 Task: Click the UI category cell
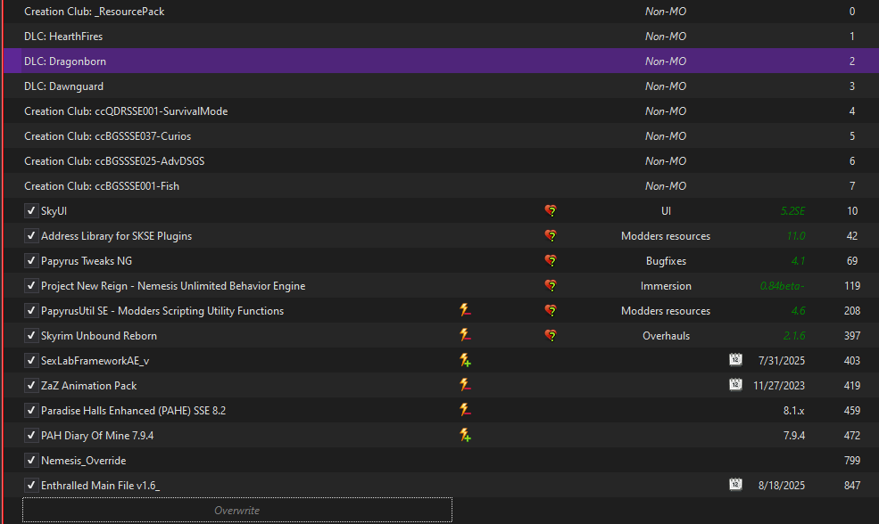[666, 211]
